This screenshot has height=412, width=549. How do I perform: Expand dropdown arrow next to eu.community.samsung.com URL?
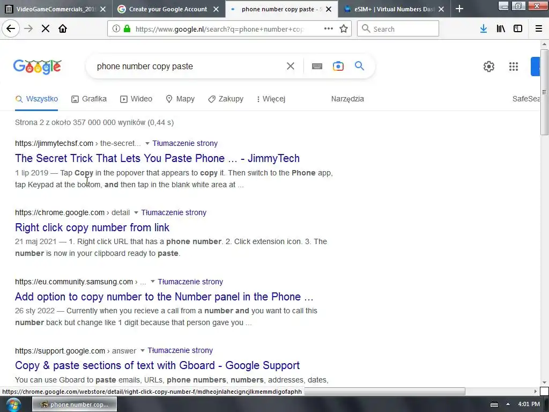(152, 282)
